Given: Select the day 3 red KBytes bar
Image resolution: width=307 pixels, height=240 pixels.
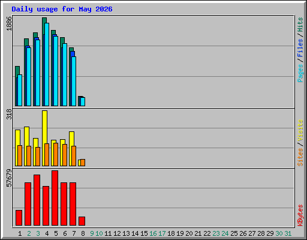Looking at the screenshot, I should [37, 200].
